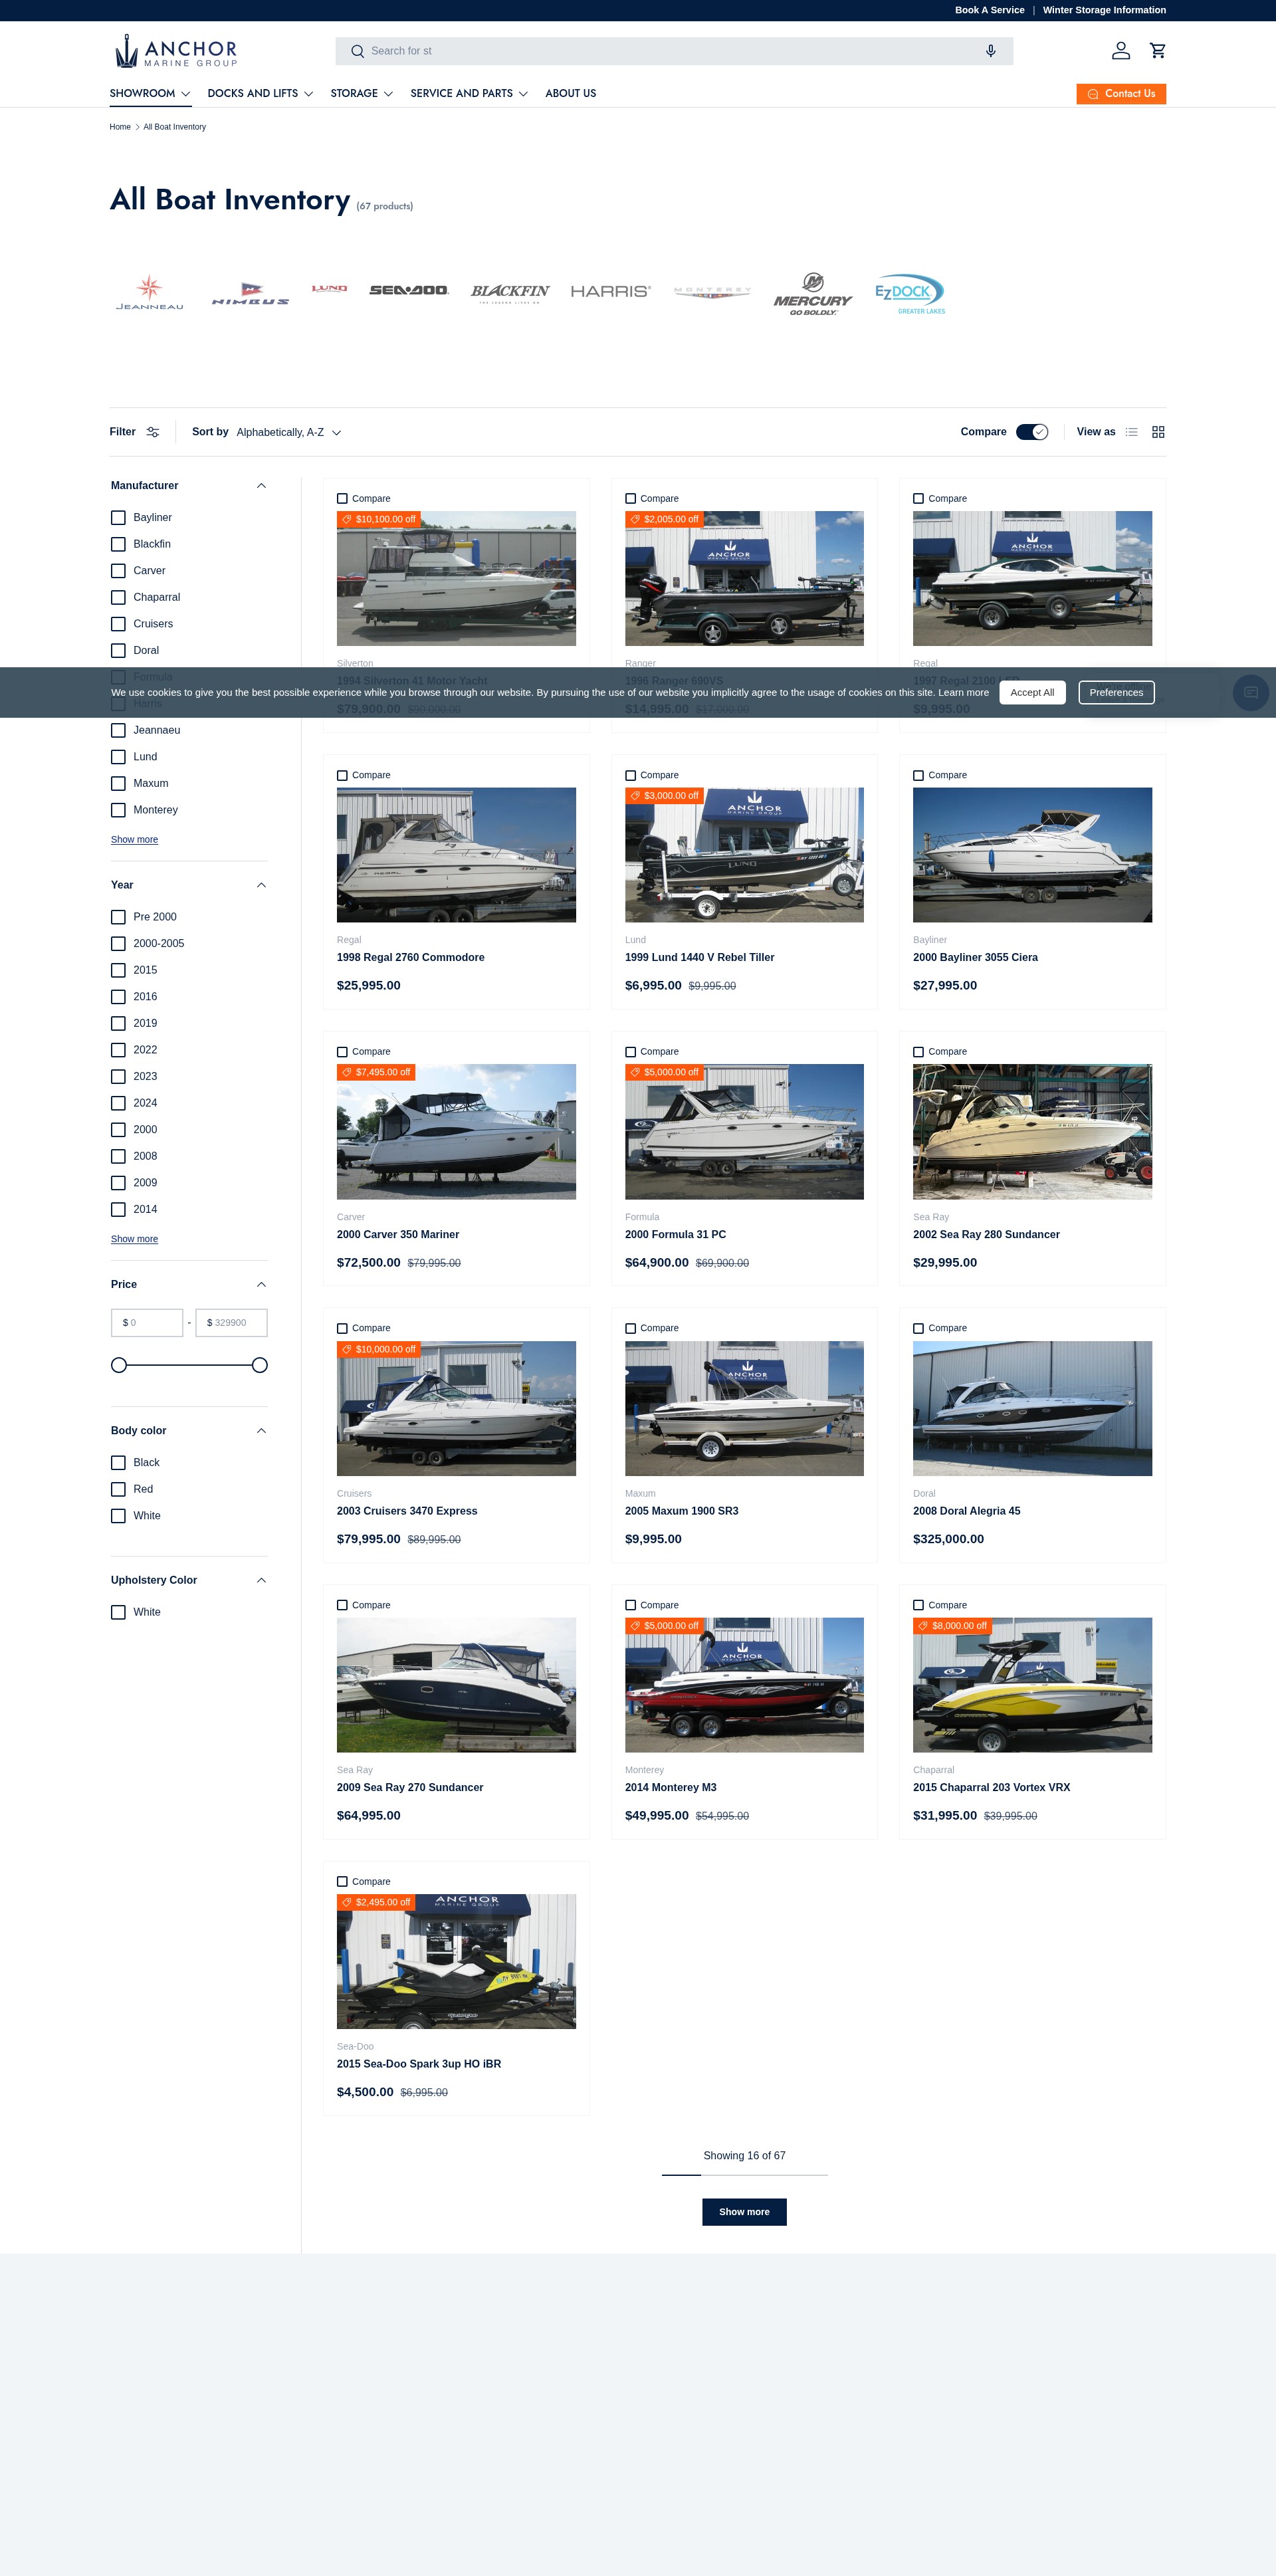This screenshot has height=2576, width=1276.
Task: Collapse the Upholstery Color filter section
Action: 261,1580
